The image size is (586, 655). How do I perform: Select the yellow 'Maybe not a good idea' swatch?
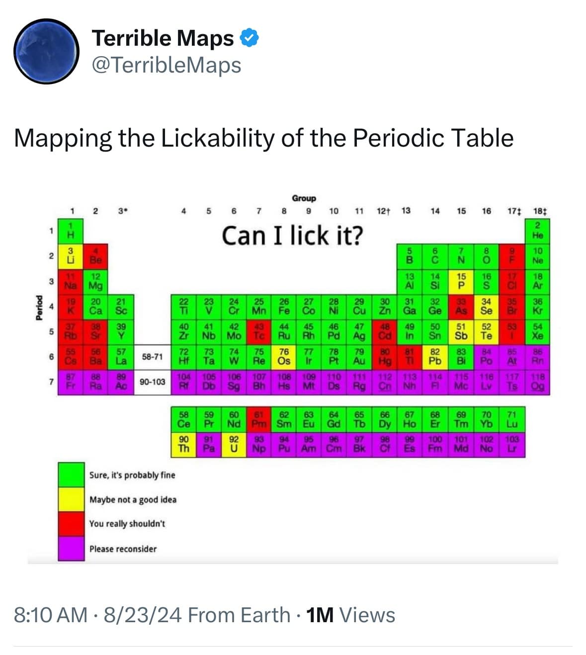(71, 499)
